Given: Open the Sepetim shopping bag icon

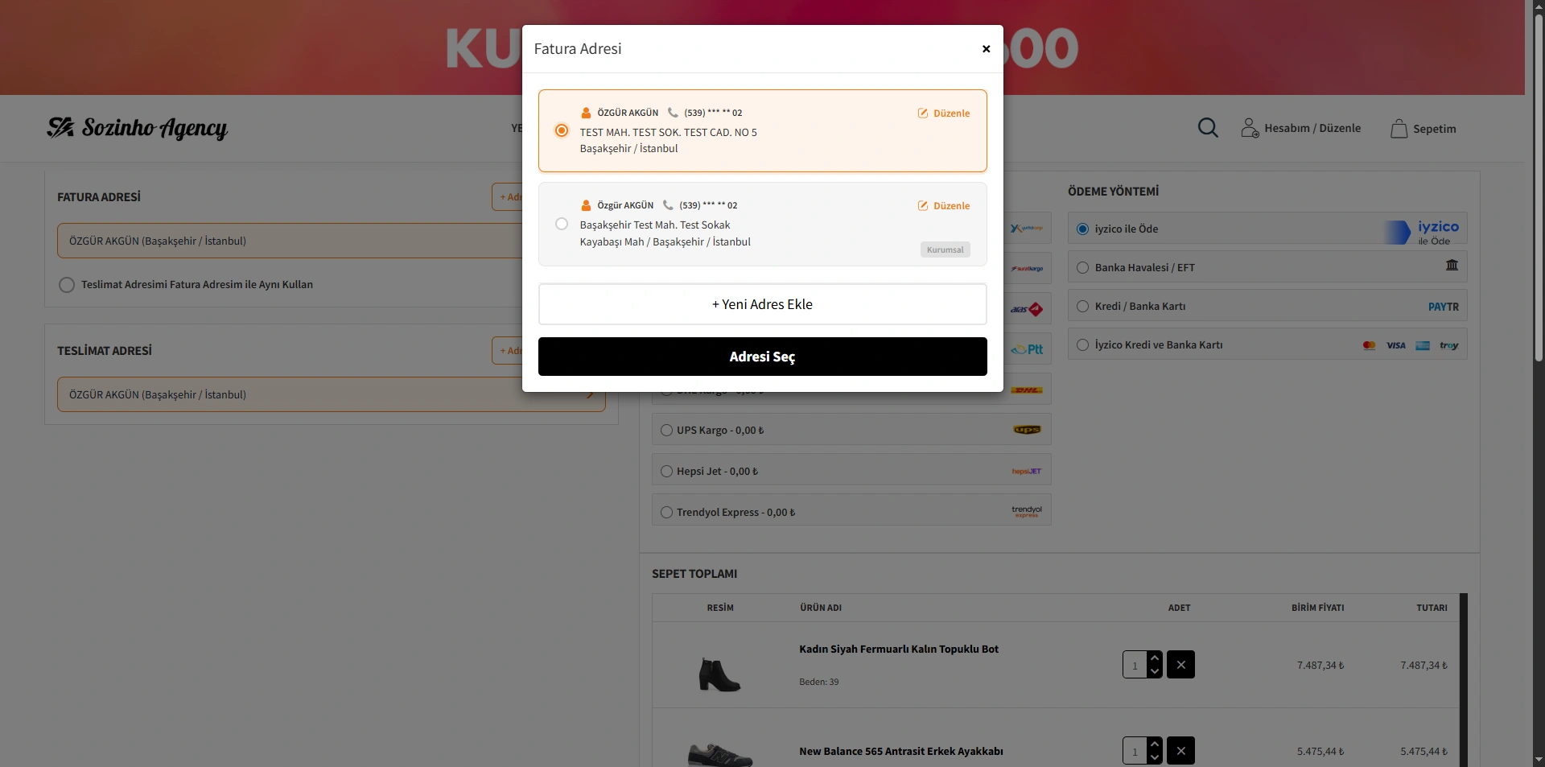Looking at the screenshot, I should click(1399, 129).
